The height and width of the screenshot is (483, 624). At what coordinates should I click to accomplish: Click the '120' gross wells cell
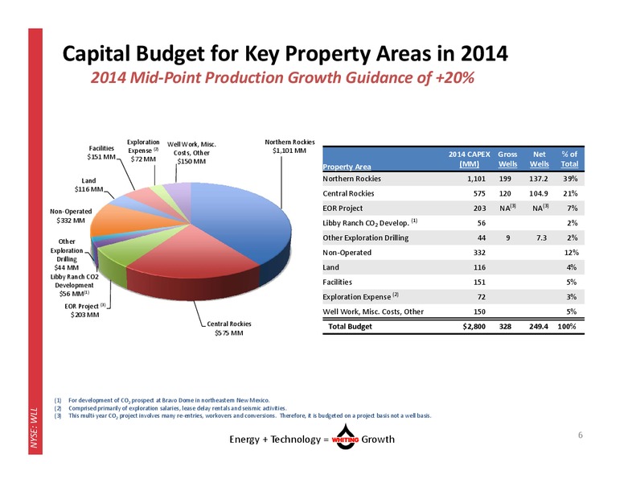(505, 193)
